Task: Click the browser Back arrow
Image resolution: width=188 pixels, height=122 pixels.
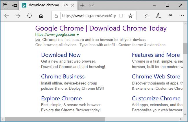Action: [7, 16]
